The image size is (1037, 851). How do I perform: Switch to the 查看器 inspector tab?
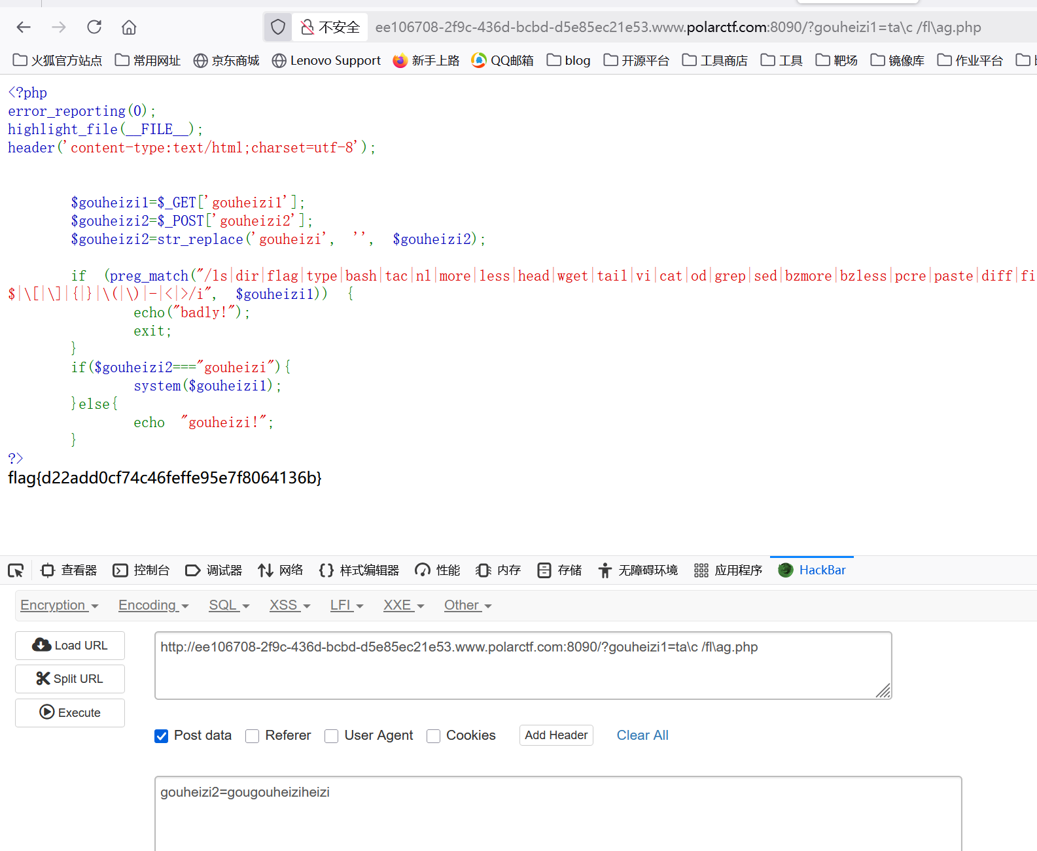coord(69,570)
